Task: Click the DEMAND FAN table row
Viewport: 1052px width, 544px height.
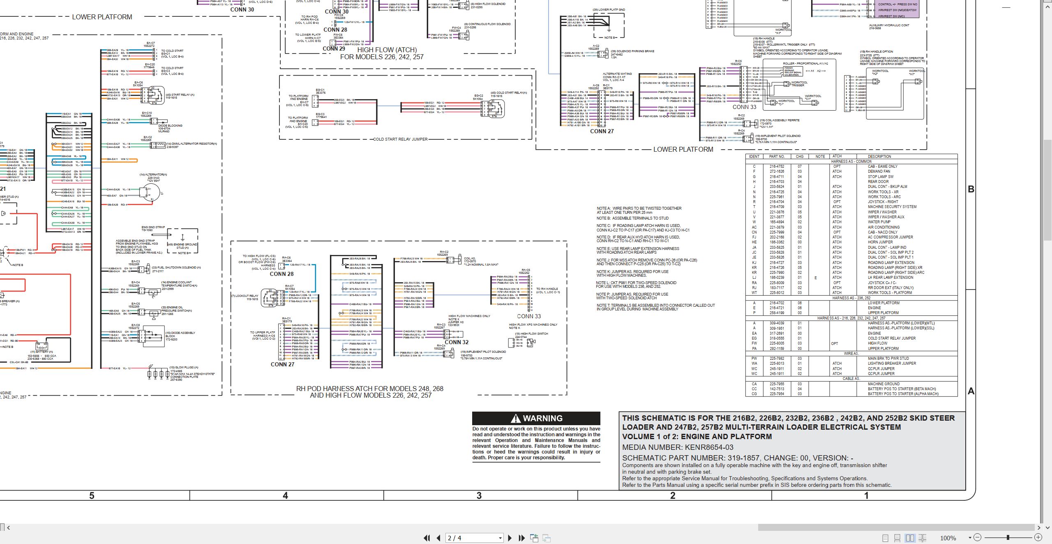Action: click(x=851, y=171)
